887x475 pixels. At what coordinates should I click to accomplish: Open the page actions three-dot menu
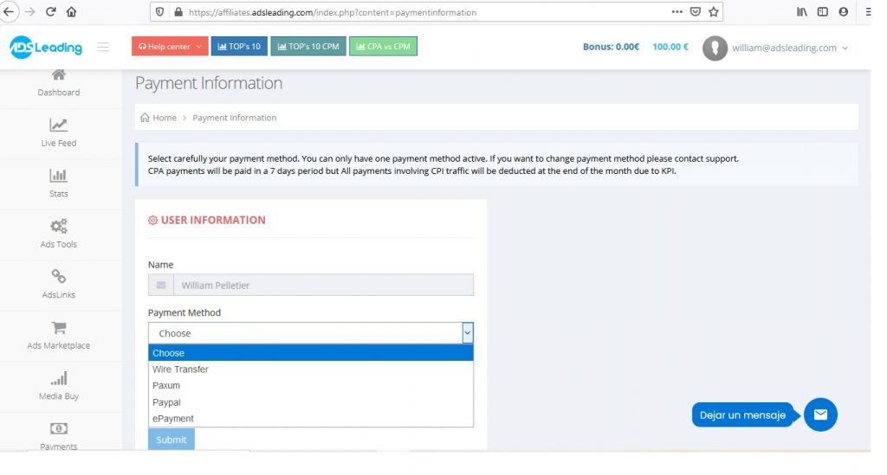click(x=677, y=12)
